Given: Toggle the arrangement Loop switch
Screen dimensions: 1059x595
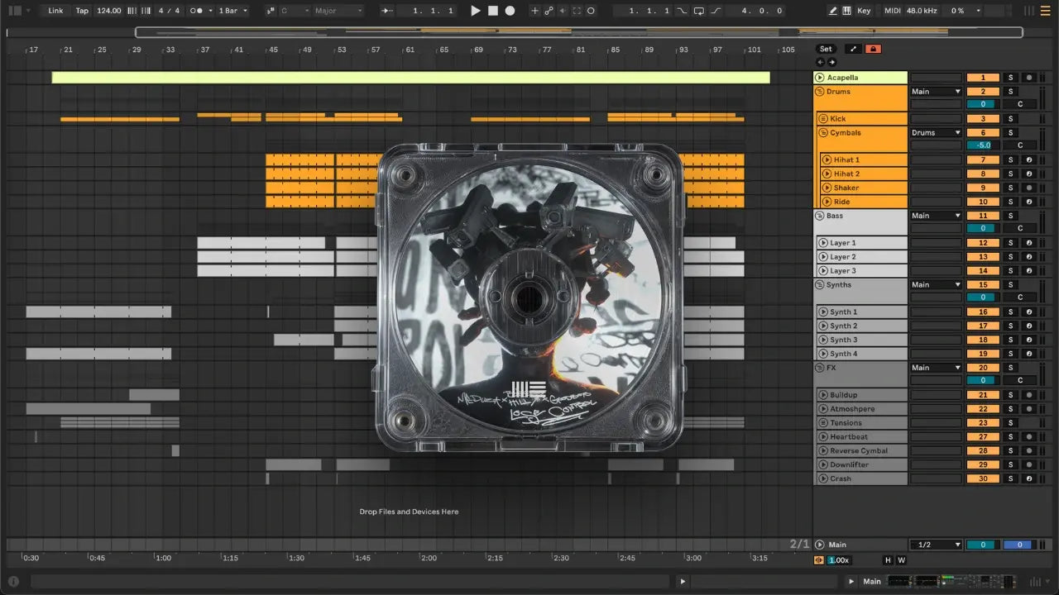Looking at the screenshot, I should coord(699,11).
